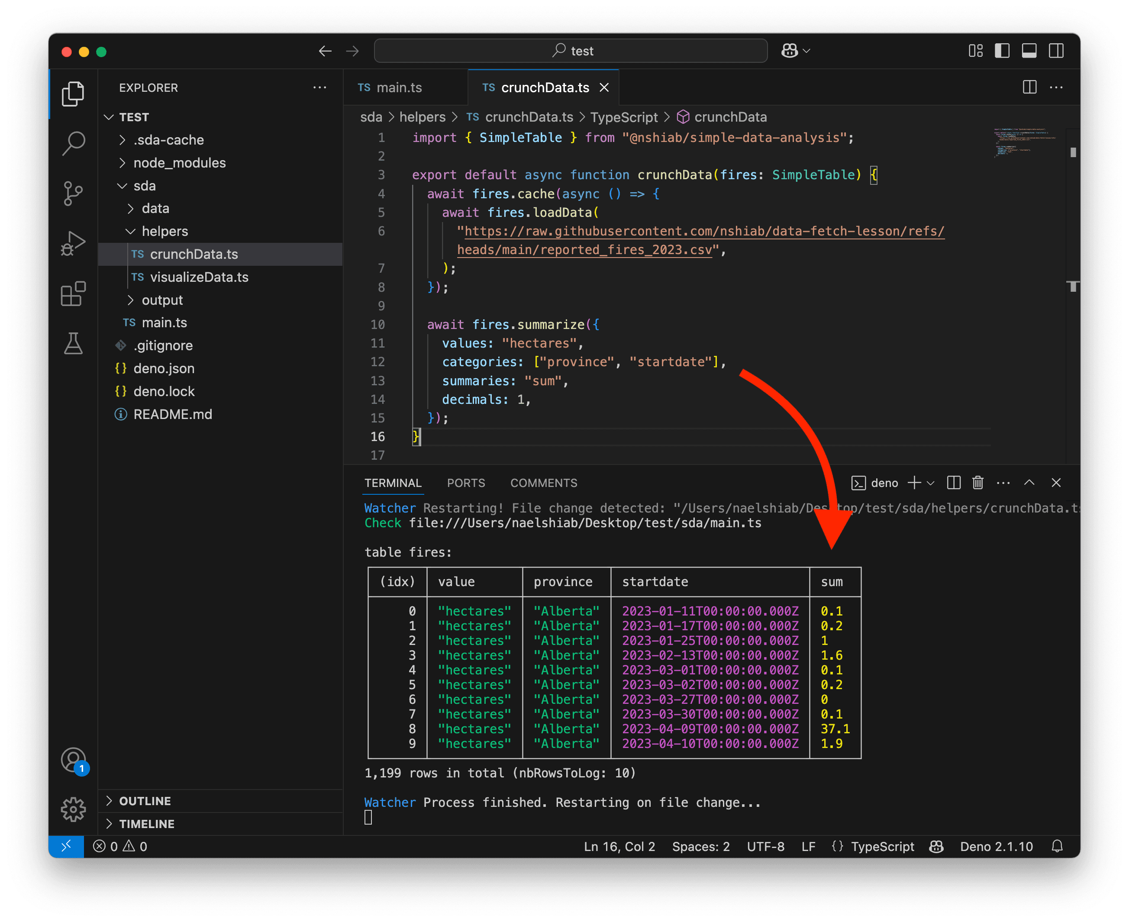Select the deno terminal instance
Screen dimensions: 1129x922
tap(874, 483)
